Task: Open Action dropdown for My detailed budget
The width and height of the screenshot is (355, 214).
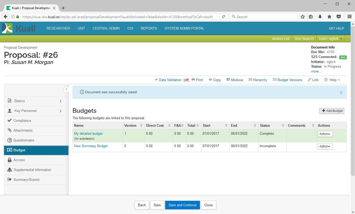Action: (325, 134)
